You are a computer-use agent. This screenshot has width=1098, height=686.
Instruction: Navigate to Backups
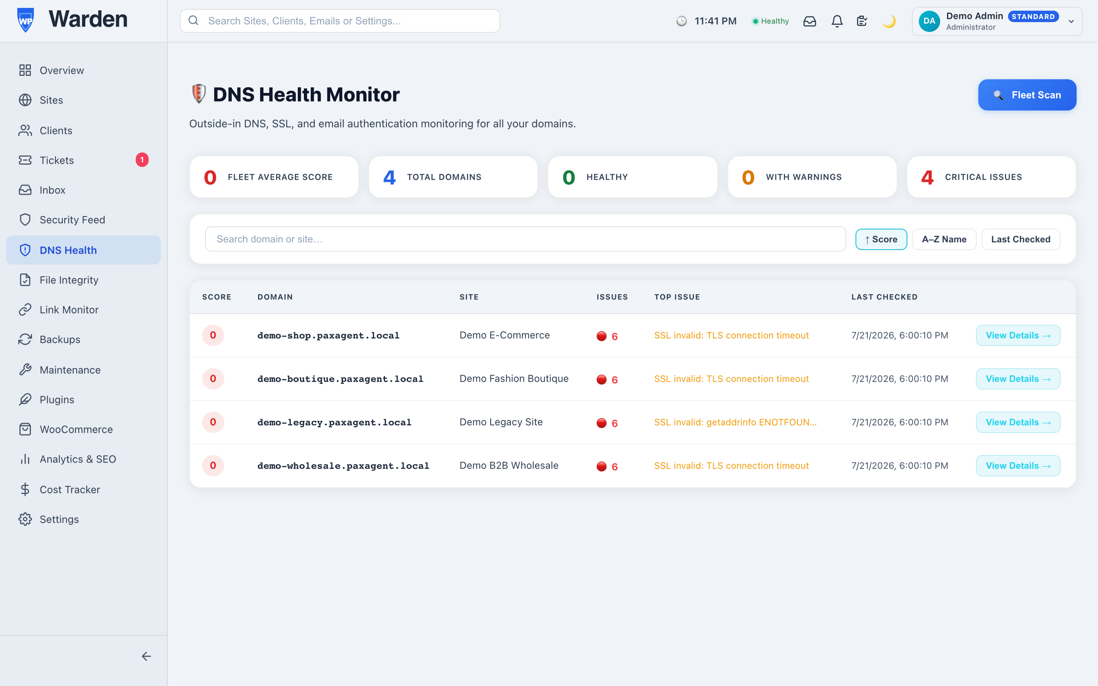coord(83,339)
